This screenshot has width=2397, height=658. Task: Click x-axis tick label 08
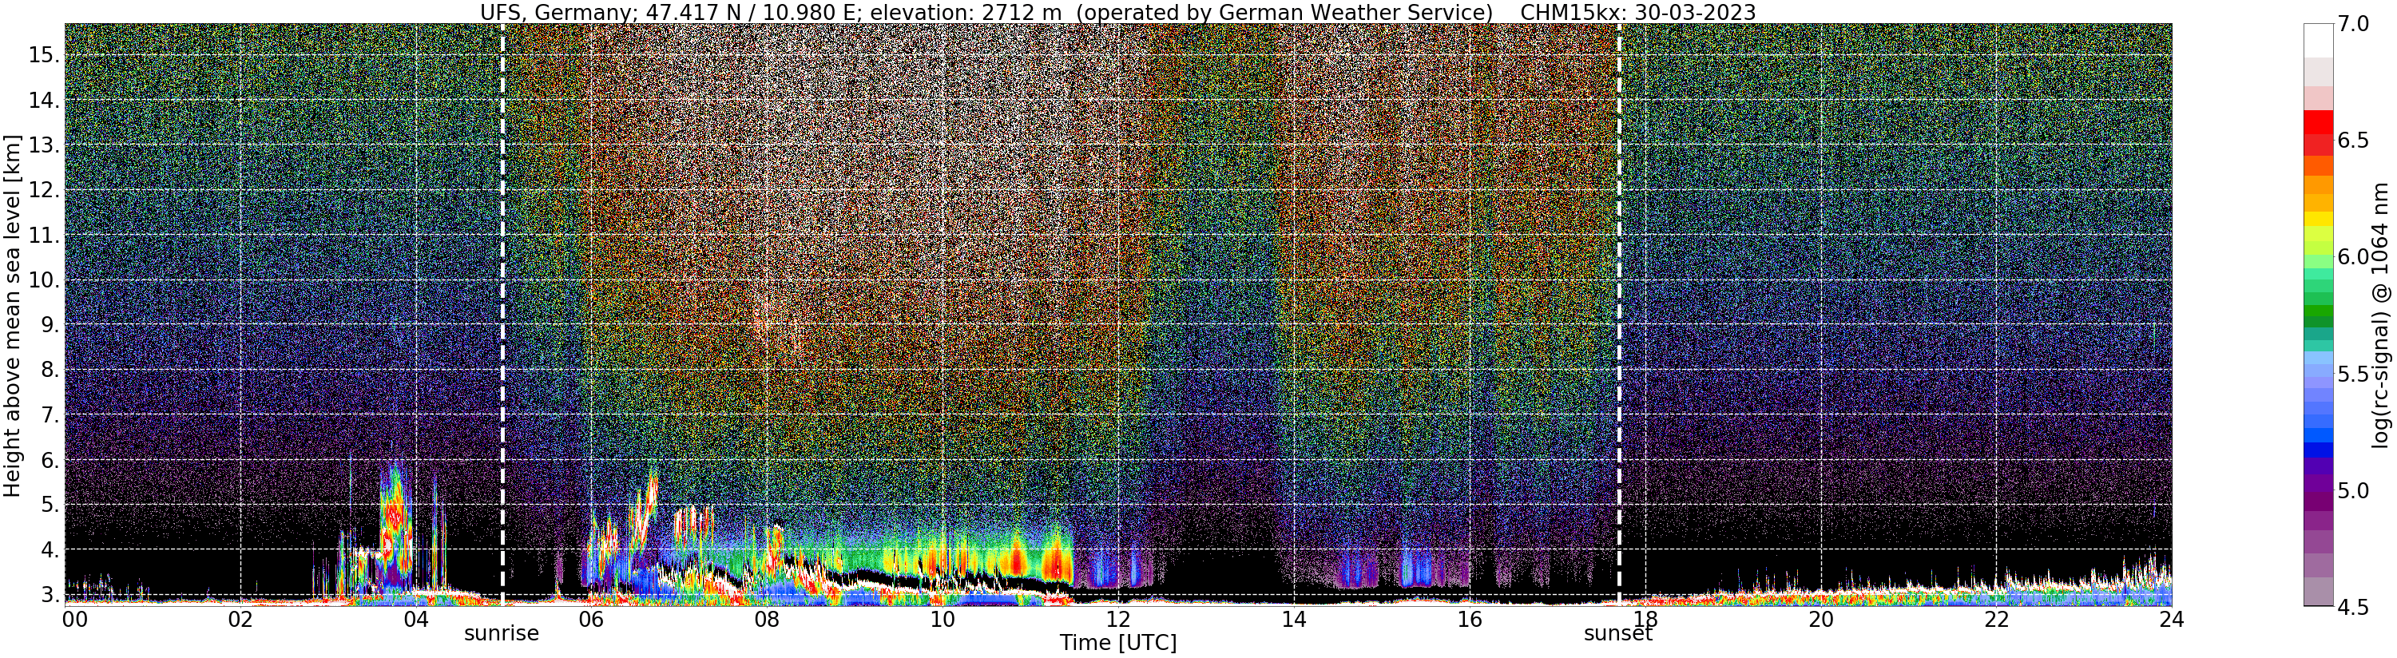767,620
